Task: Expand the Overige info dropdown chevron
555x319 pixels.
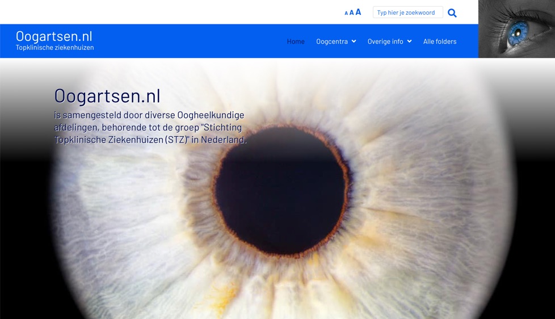Action: [x=409, y=41]
